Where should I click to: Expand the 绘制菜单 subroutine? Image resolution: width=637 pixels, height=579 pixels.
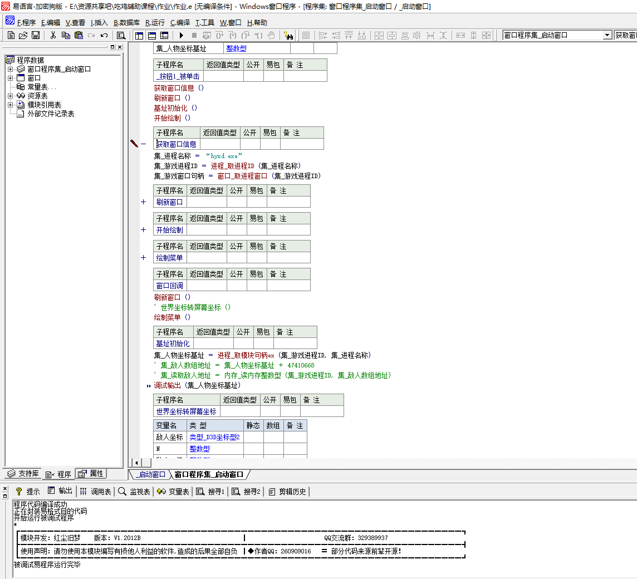pyautogui.click(x=144, y=258)
